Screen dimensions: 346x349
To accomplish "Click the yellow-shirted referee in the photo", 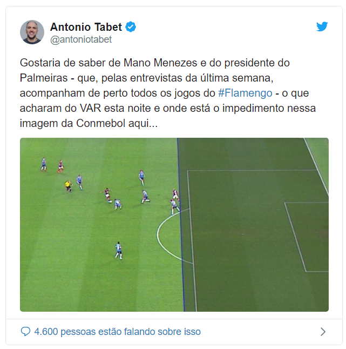I will (x=68, y=186).
